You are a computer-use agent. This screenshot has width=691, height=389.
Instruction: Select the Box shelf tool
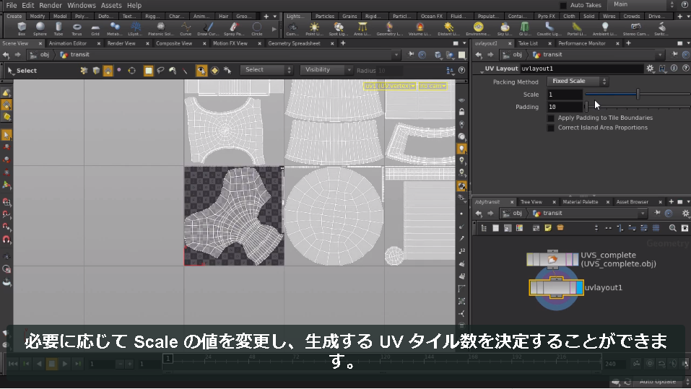coord(22,29)
